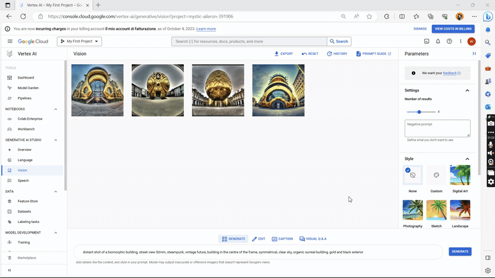Choose the Digital Art style

[460, 175]
